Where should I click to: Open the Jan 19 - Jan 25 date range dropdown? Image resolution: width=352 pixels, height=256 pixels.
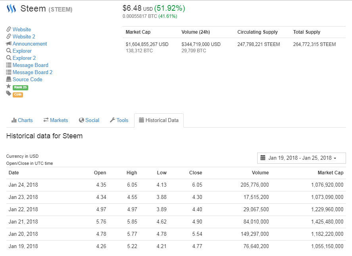click(301, 158)
